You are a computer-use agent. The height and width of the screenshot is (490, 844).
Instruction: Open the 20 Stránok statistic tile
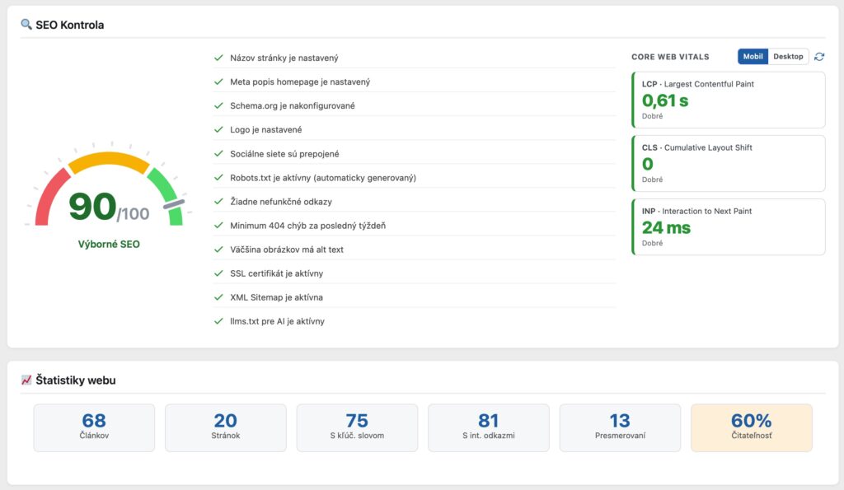point(226,427)
